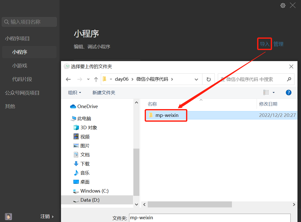Click the 输入项目名称 search field
The image size is (301, 222).
tap(29, 22)
